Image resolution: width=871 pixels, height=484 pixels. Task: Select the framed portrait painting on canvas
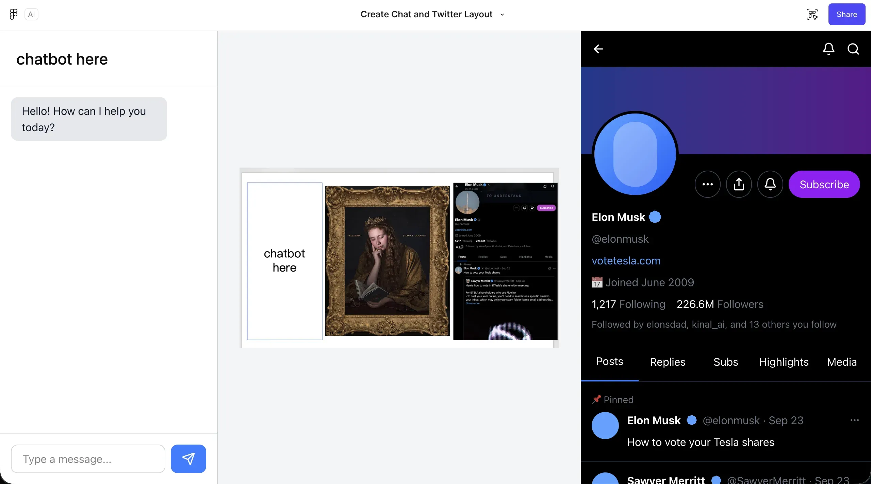(x=387, y=261)
